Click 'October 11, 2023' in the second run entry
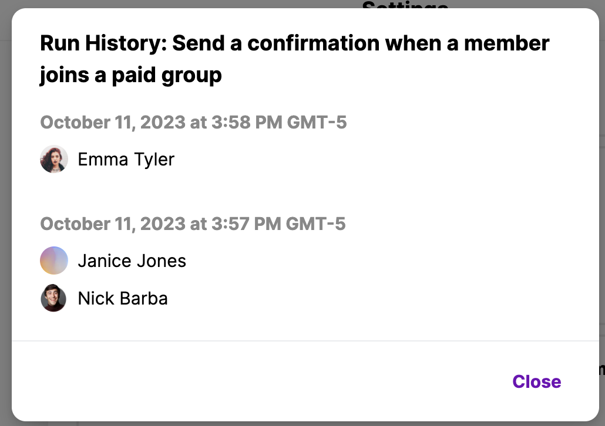The width and height of the screenshot is (605, 426). pyautogui.click(x=113, y=224)
